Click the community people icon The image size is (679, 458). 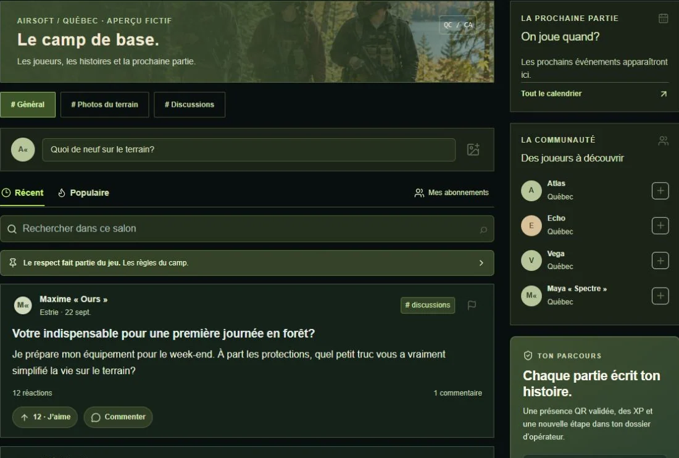663,140
